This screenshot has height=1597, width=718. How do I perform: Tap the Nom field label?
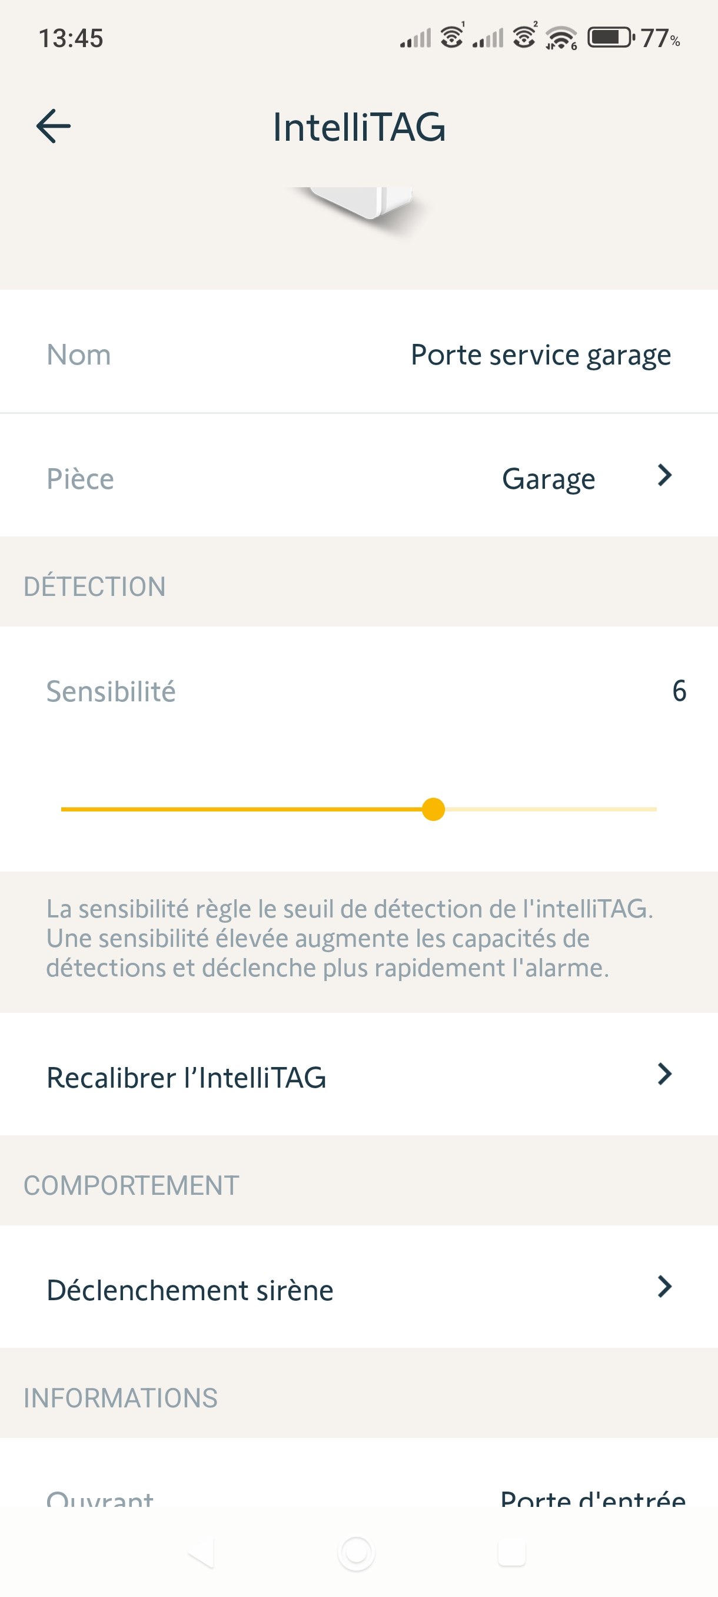click(79, 355)
